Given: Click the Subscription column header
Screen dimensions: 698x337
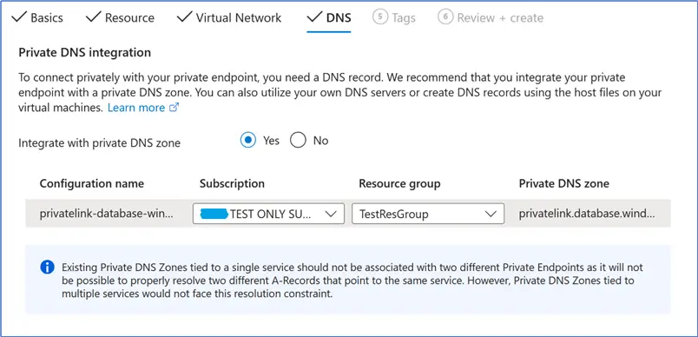Looking at the screenshot, I should coord(232,183).
